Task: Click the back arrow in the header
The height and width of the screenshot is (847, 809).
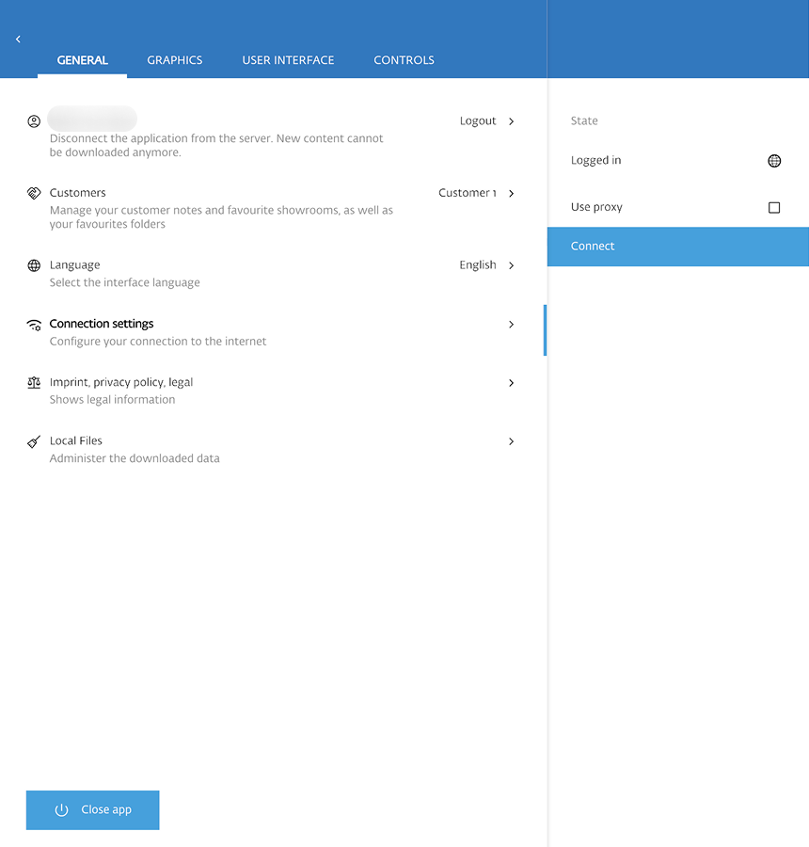Action: click(x=18, y=39)
